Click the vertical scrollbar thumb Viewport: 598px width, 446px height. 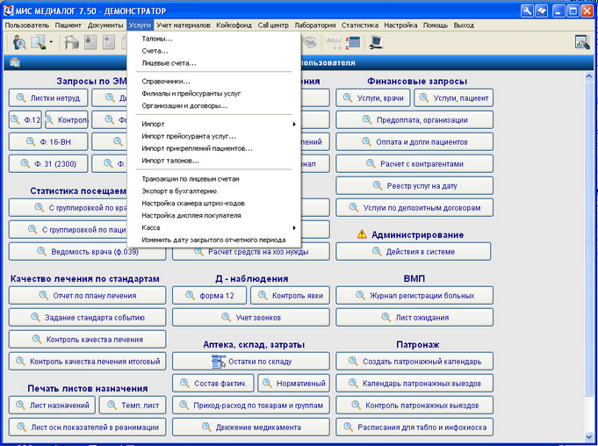pyautogui.click(x=588, y=238)
